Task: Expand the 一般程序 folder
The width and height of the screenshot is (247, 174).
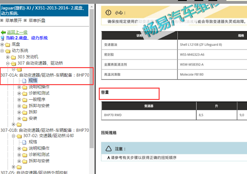Action: click(19, 100)
